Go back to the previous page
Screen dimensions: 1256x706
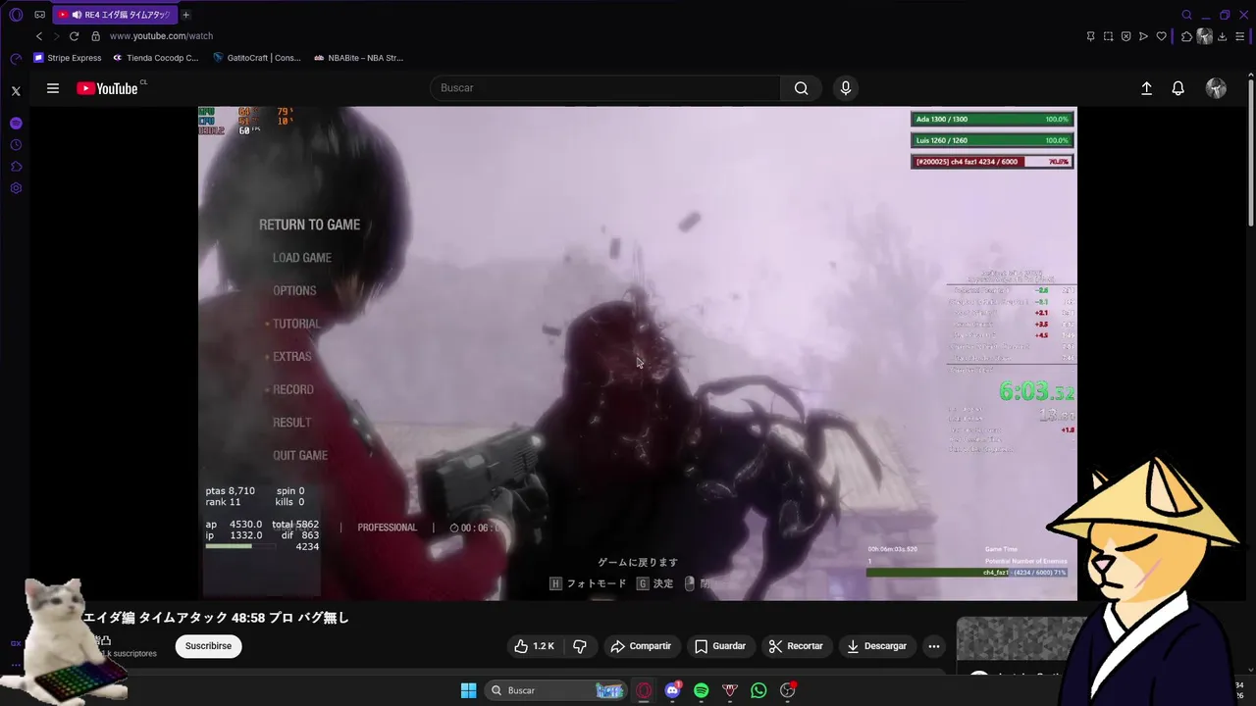pos(39,36)
